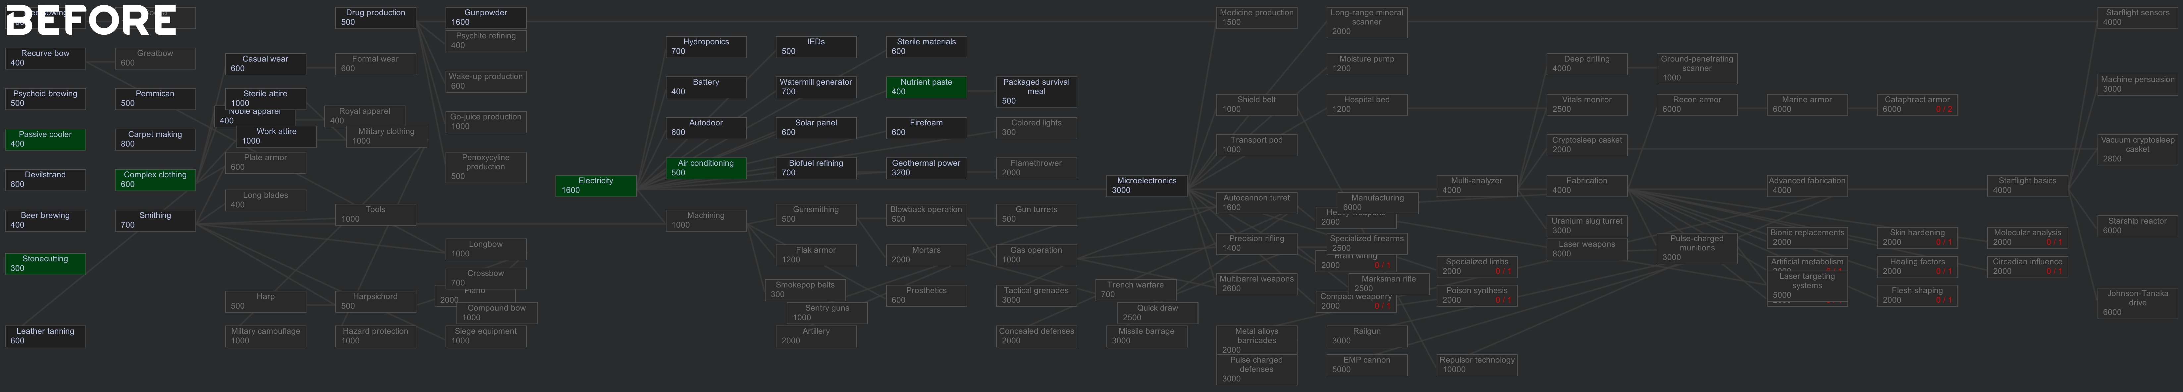Screen dimensions: 2183x392
Task: Select the Hydroponics research project
Action: 706,47
